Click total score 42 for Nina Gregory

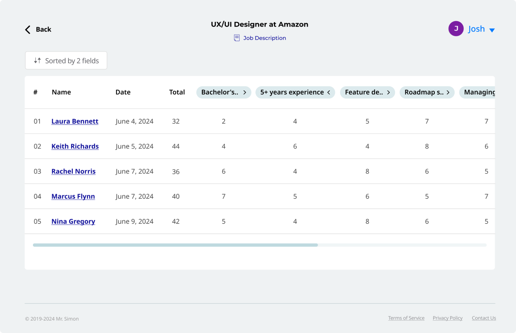point(176,222)
